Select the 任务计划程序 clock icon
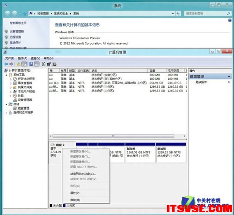Image resolution: width=234 pixels, height=215 pixels. point(15,79)
